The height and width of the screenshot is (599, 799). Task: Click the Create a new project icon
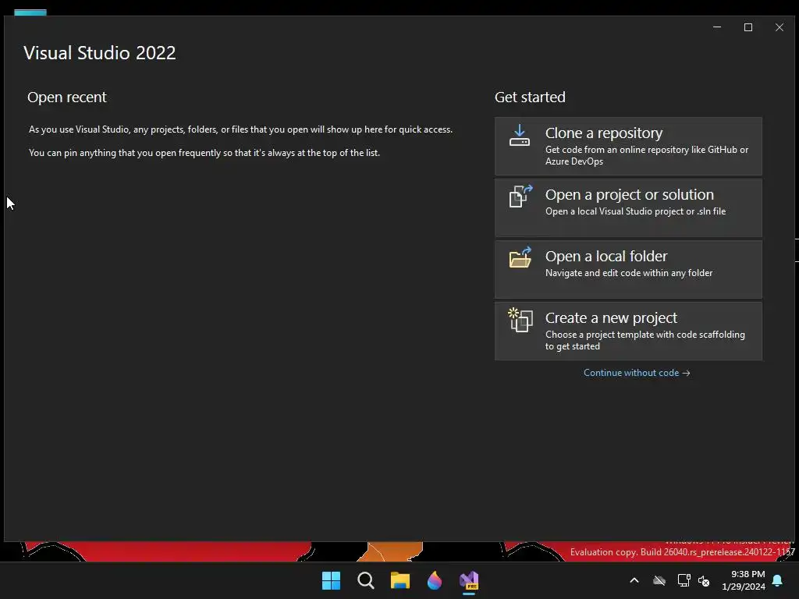click(x=520, y=320)
